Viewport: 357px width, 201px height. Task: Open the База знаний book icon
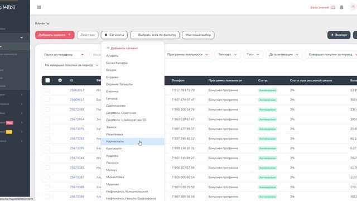(x=333, y=7)
